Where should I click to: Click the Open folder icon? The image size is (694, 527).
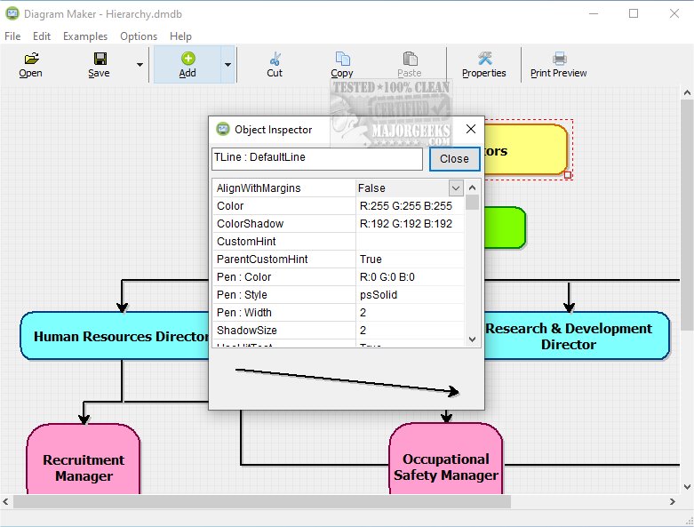tap(31, 59)
